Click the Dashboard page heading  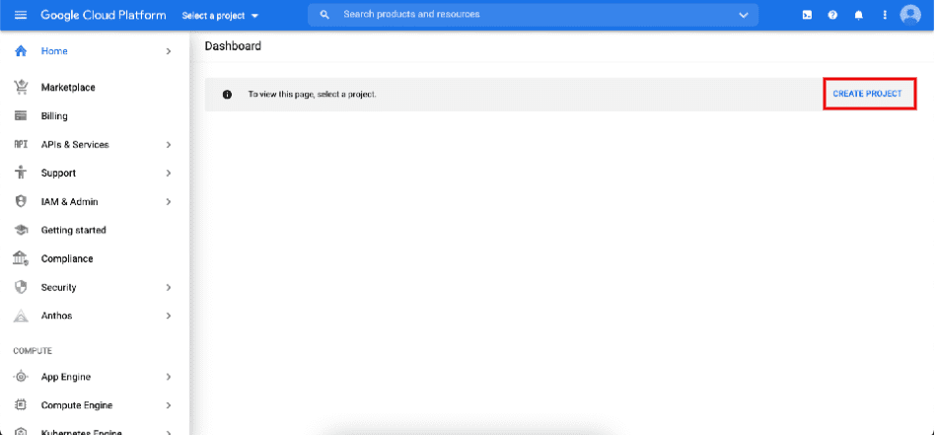point(233,46)
